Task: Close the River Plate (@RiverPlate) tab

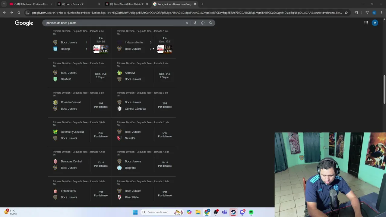Action: pos(147,4)
